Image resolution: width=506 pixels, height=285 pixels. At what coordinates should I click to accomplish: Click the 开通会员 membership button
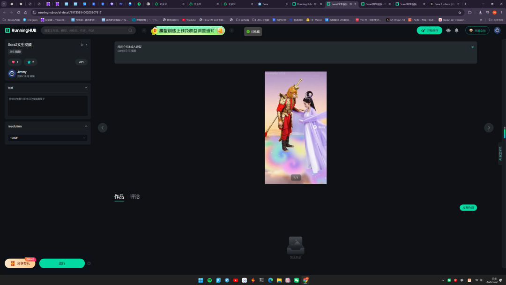[477, 30]
